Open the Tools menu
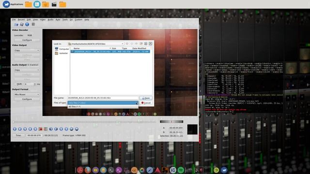The width and height of the screenshot is (310, 174). 65,20
